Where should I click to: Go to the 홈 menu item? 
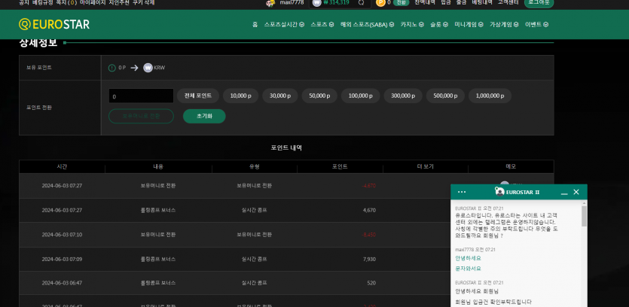click(x=255, y=24)
